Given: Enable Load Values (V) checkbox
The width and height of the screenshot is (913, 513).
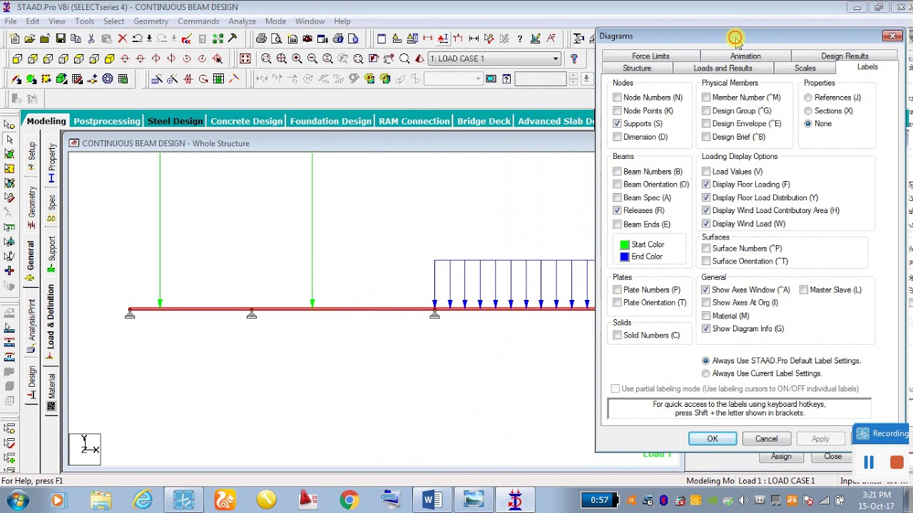Looking at the screenshot, I should click(x=706, y=172).
